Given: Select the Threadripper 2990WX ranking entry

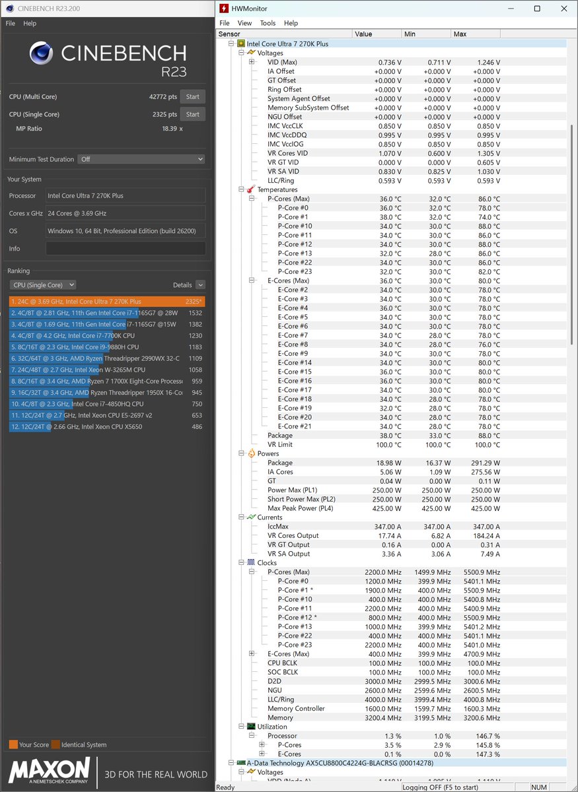Looking at the screenshot, I should pos(106,358).
